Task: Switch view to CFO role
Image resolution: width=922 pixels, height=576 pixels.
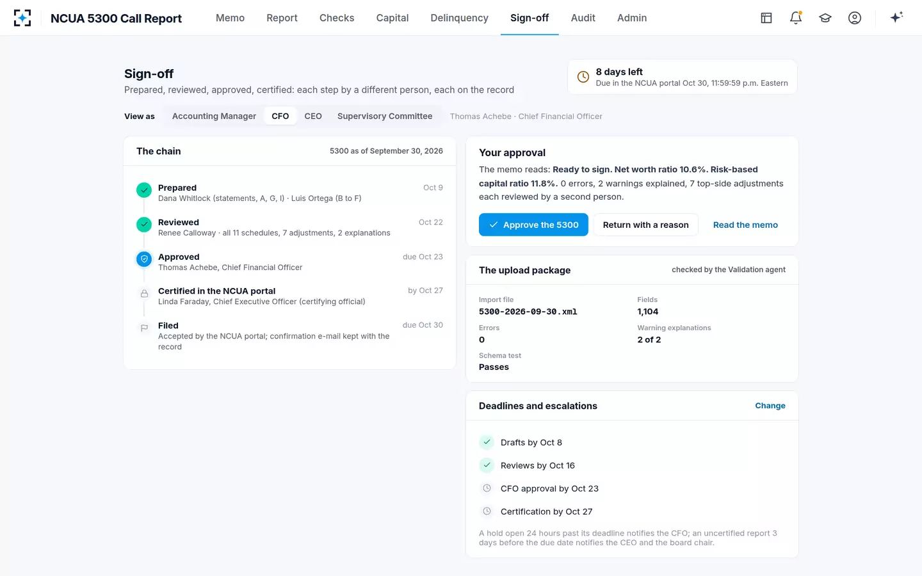Action: pos(280,116)
